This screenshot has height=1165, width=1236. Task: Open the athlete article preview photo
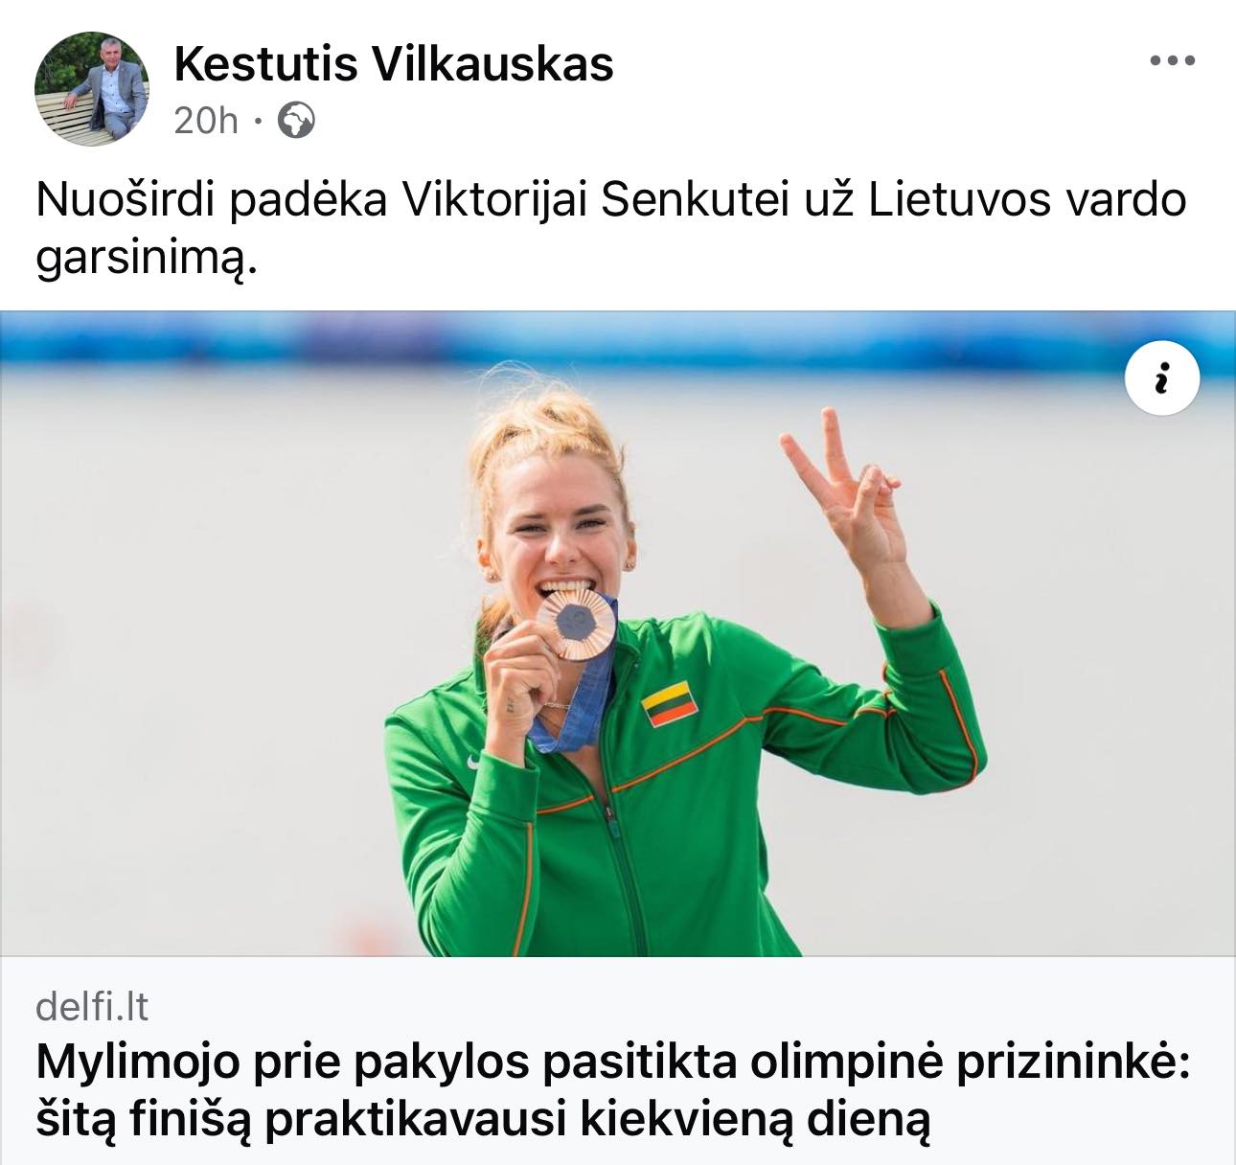[618, 633]
